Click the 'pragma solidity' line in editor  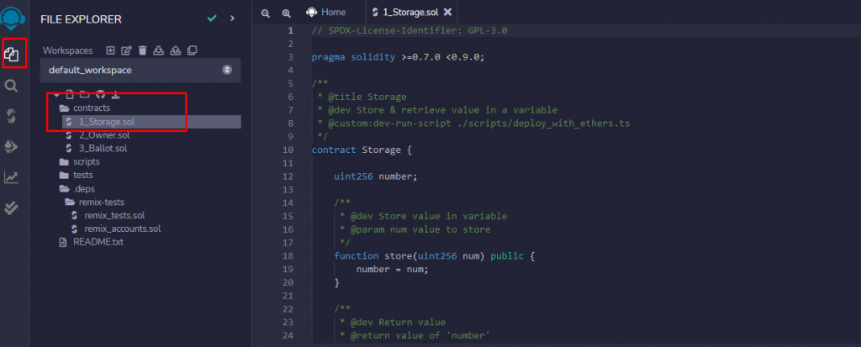(398, 56)
